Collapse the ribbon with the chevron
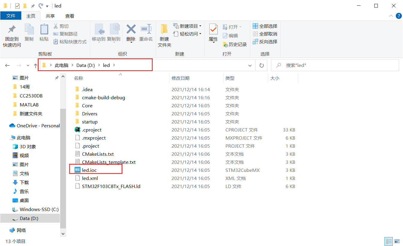The width and height of the screenshot is (403, 246). coord(391,16)
